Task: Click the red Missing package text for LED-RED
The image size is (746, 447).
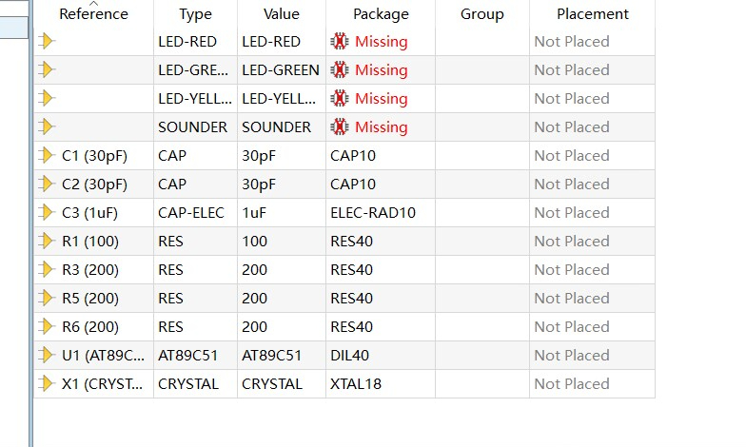Action: point(381,42)
